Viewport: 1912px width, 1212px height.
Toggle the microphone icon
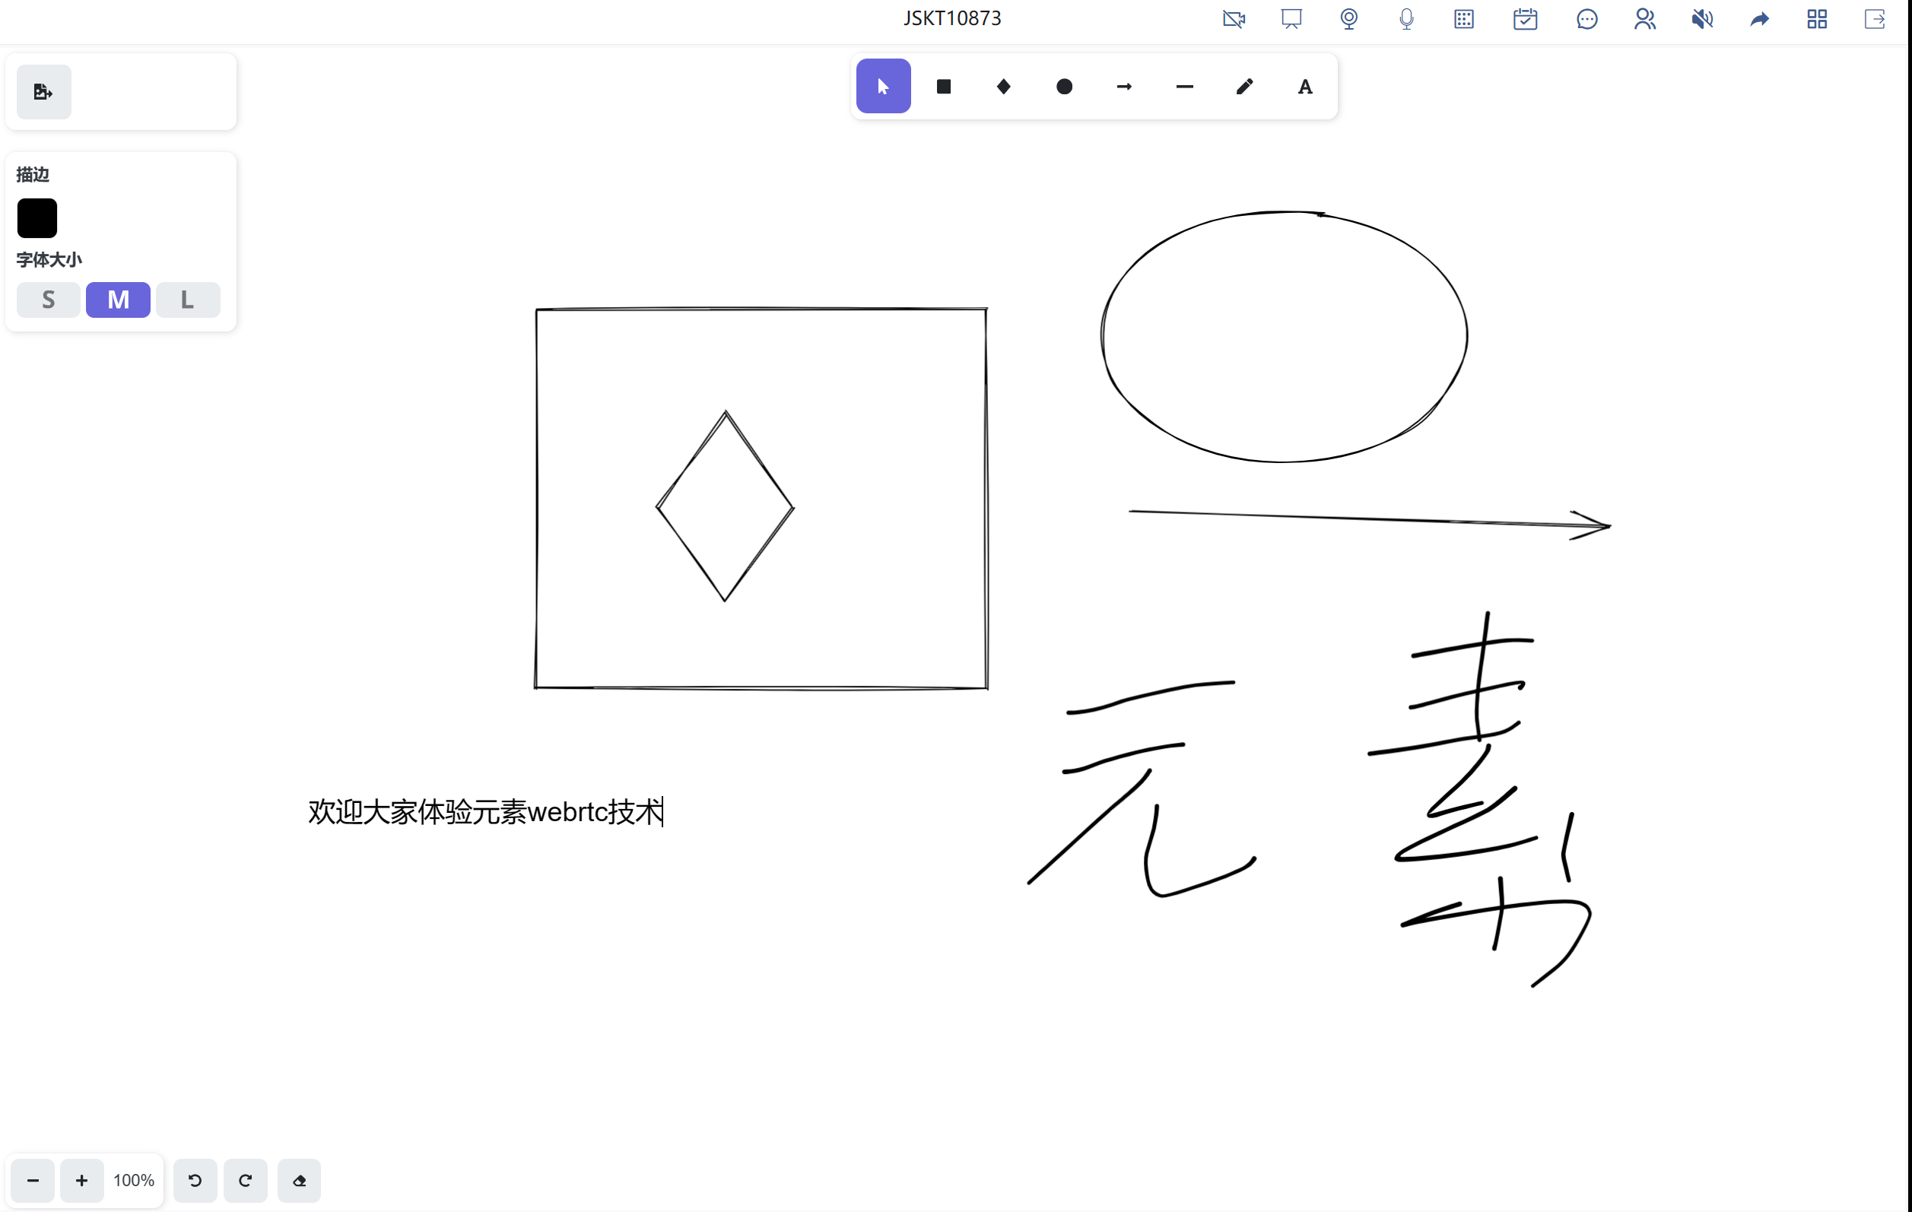click(x=1406, y=19)
